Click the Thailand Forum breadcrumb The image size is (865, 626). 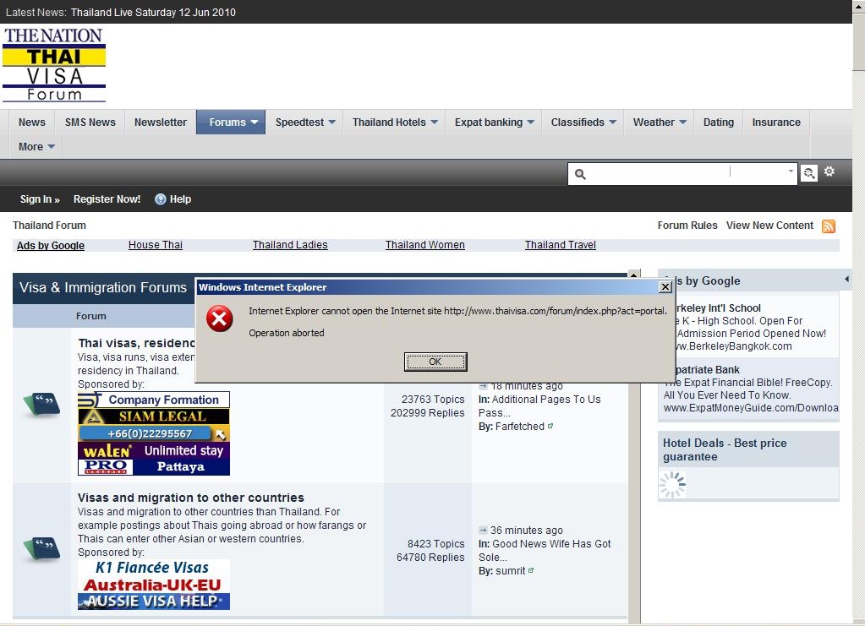[x=49, y=226]
